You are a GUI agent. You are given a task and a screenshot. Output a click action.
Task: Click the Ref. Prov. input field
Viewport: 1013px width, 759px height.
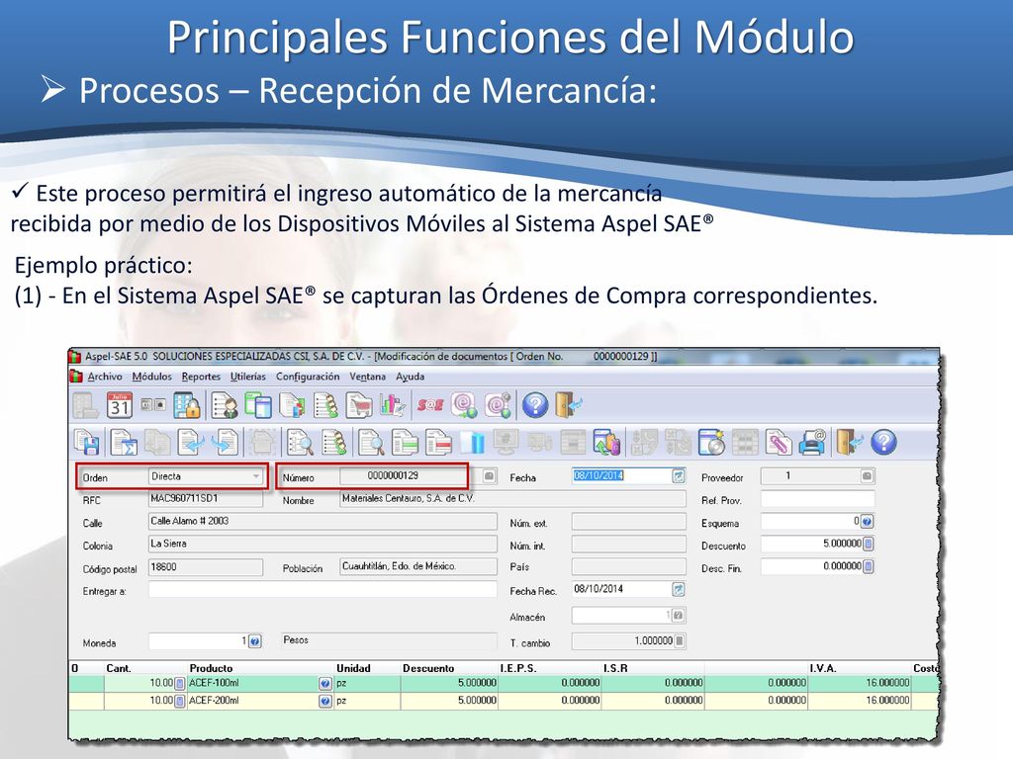tap(817, 499)
